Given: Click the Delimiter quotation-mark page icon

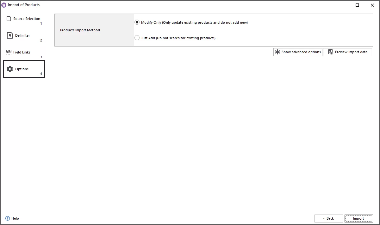Looking at the screenshot, I should point(9,35).
